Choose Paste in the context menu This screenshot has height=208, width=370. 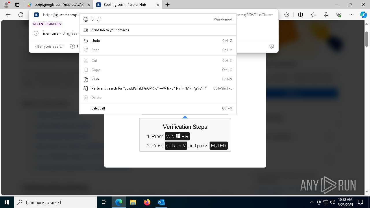tap(158, 79)
